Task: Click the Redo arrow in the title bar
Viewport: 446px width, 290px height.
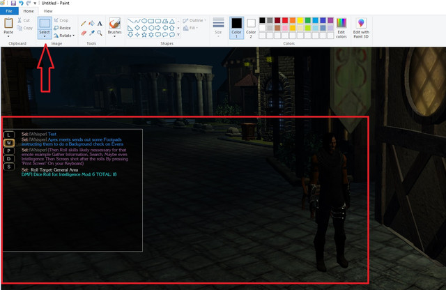Action: coord(29,3)
